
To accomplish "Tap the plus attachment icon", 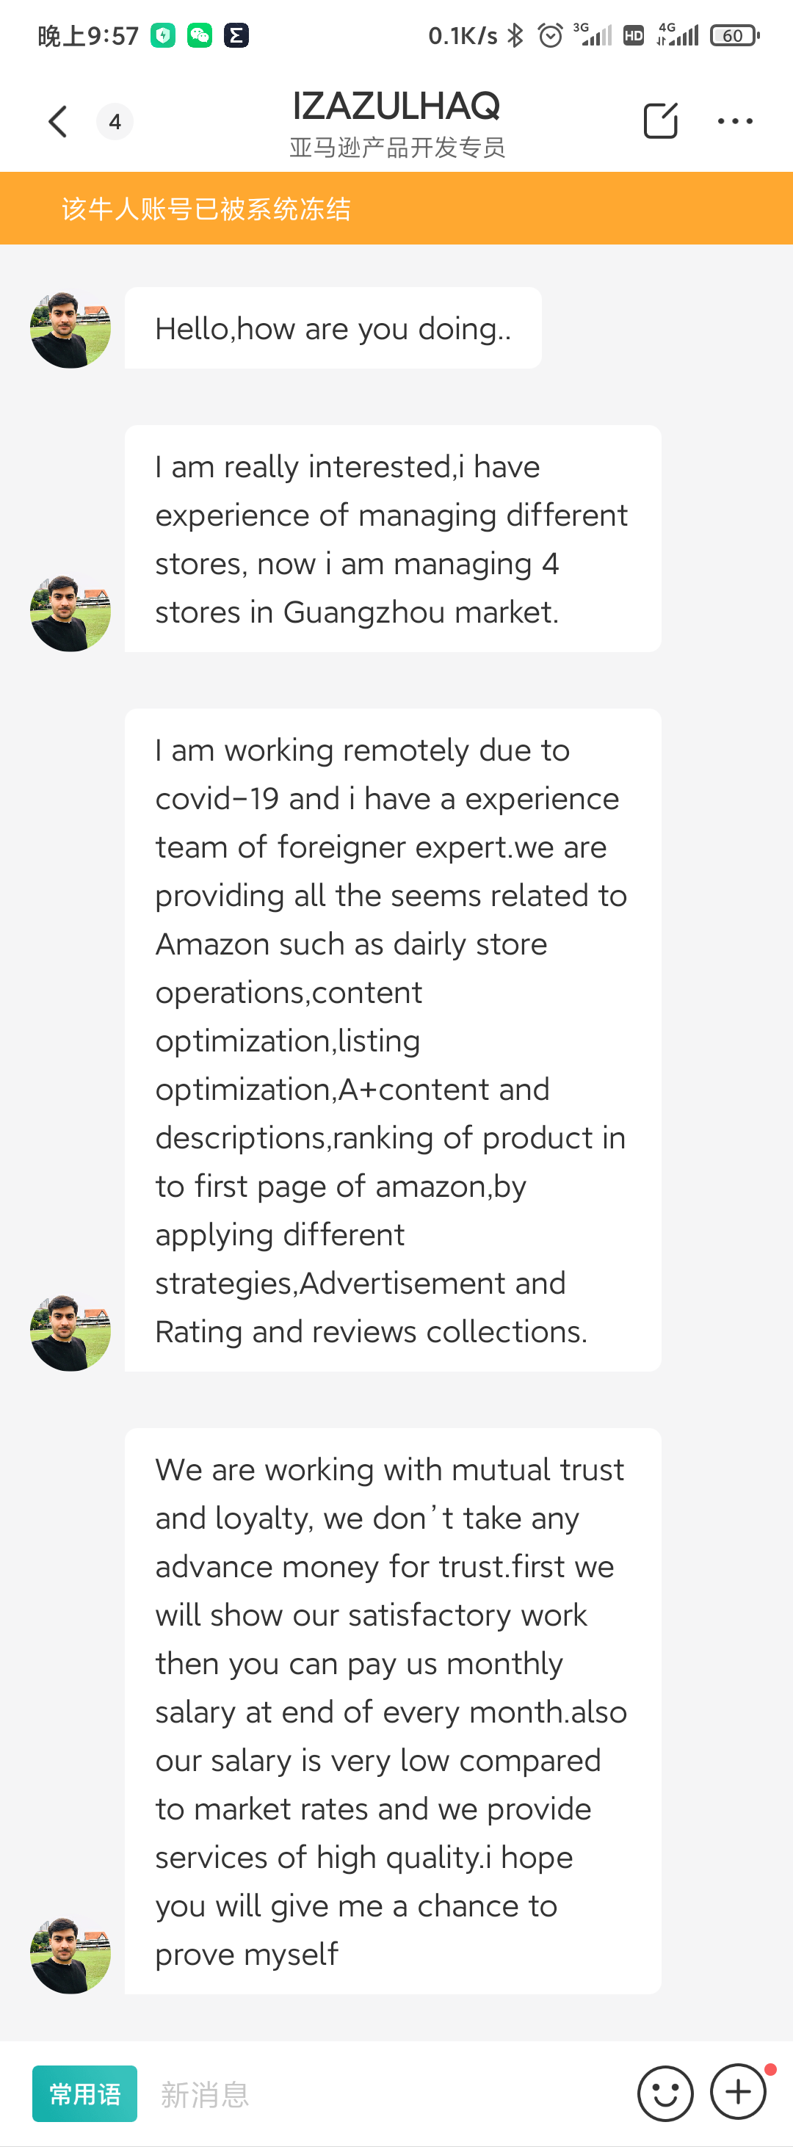I will pyautogui.click(x=738, y=2091).
